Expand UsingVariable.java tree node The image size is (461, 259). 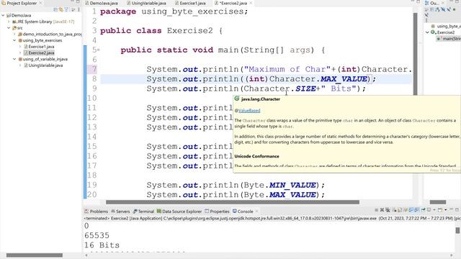tap(20, 65)
